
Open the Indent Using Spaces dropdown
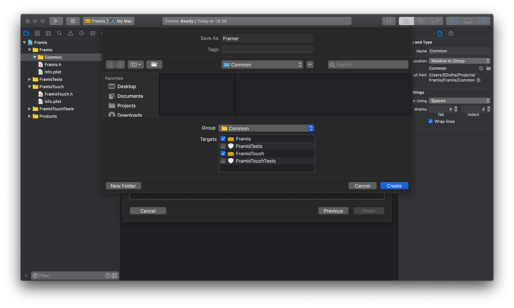(459, 101)
